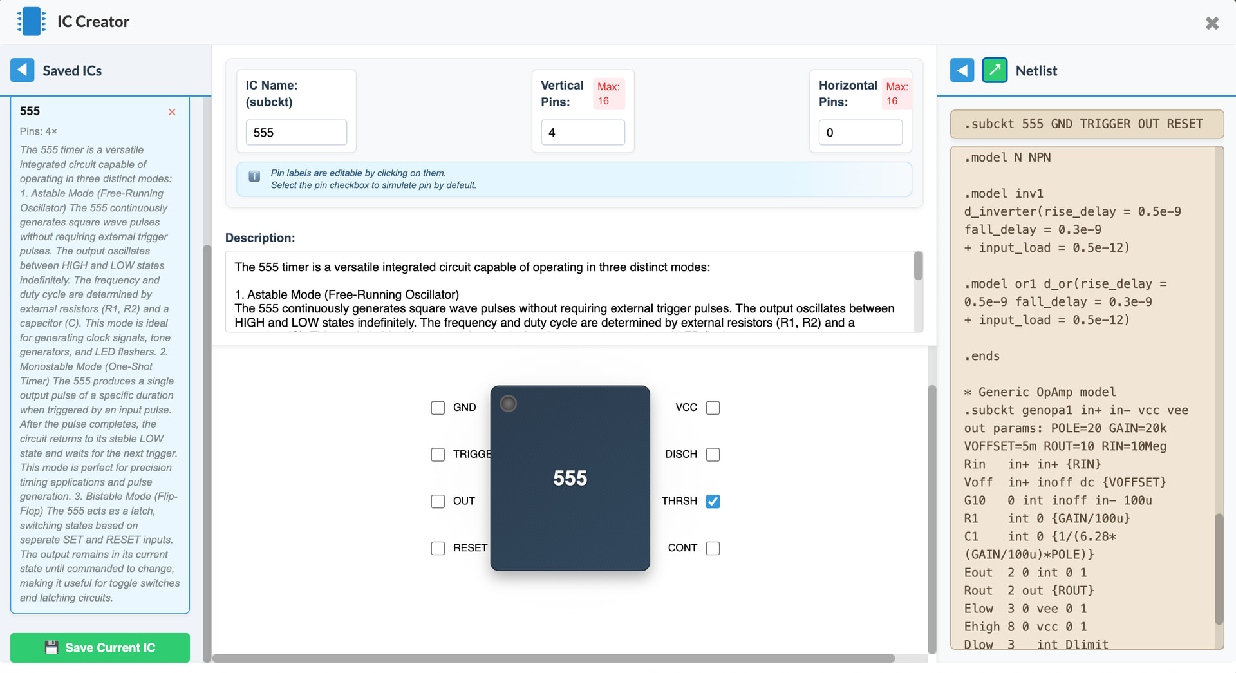Expand Netlist using green arrow icon
1236x673 pixels.
tap(994, 70)
